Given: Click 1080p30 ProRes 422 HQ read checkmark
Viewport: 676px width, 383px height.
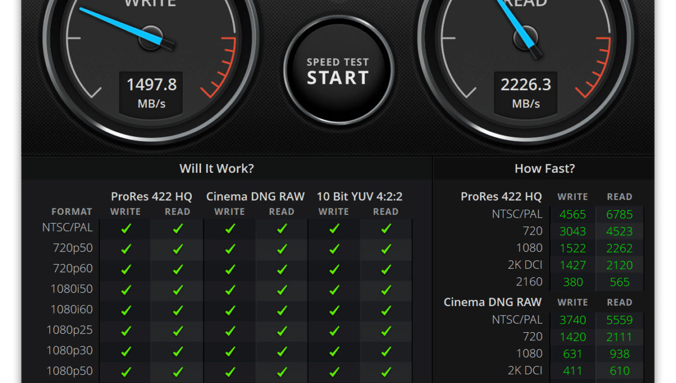Looking at the screenshot, I should click(177, 352).
